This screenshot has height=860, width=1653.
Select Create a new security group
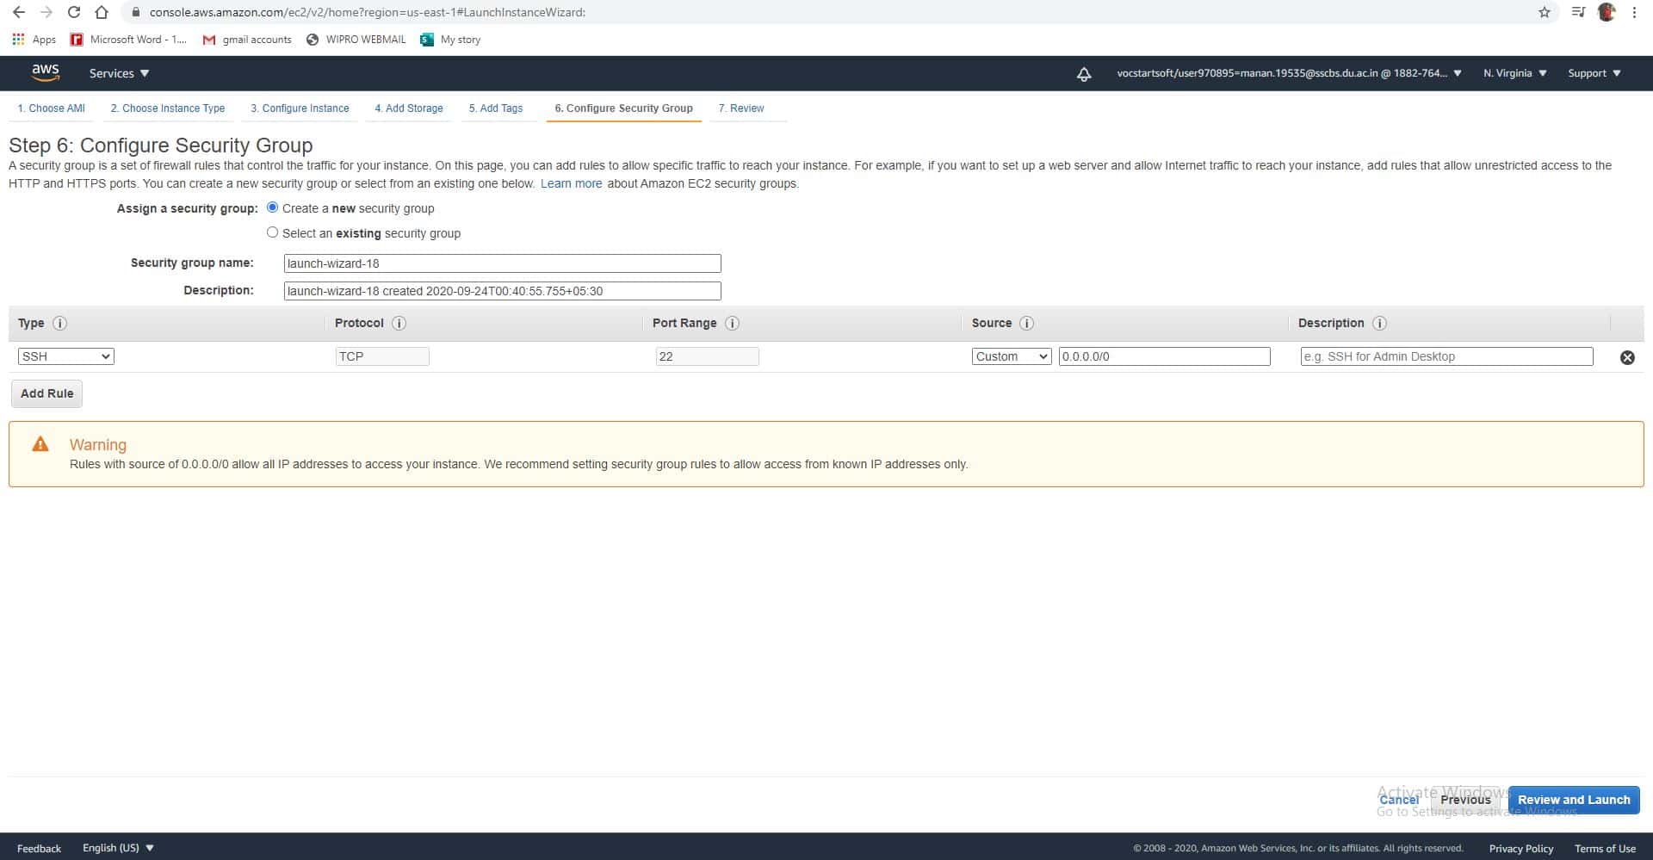(273, 207)
